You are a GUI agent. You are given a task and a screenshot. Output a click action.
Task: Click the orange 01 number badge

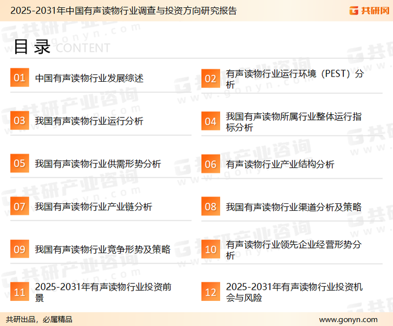19,78
